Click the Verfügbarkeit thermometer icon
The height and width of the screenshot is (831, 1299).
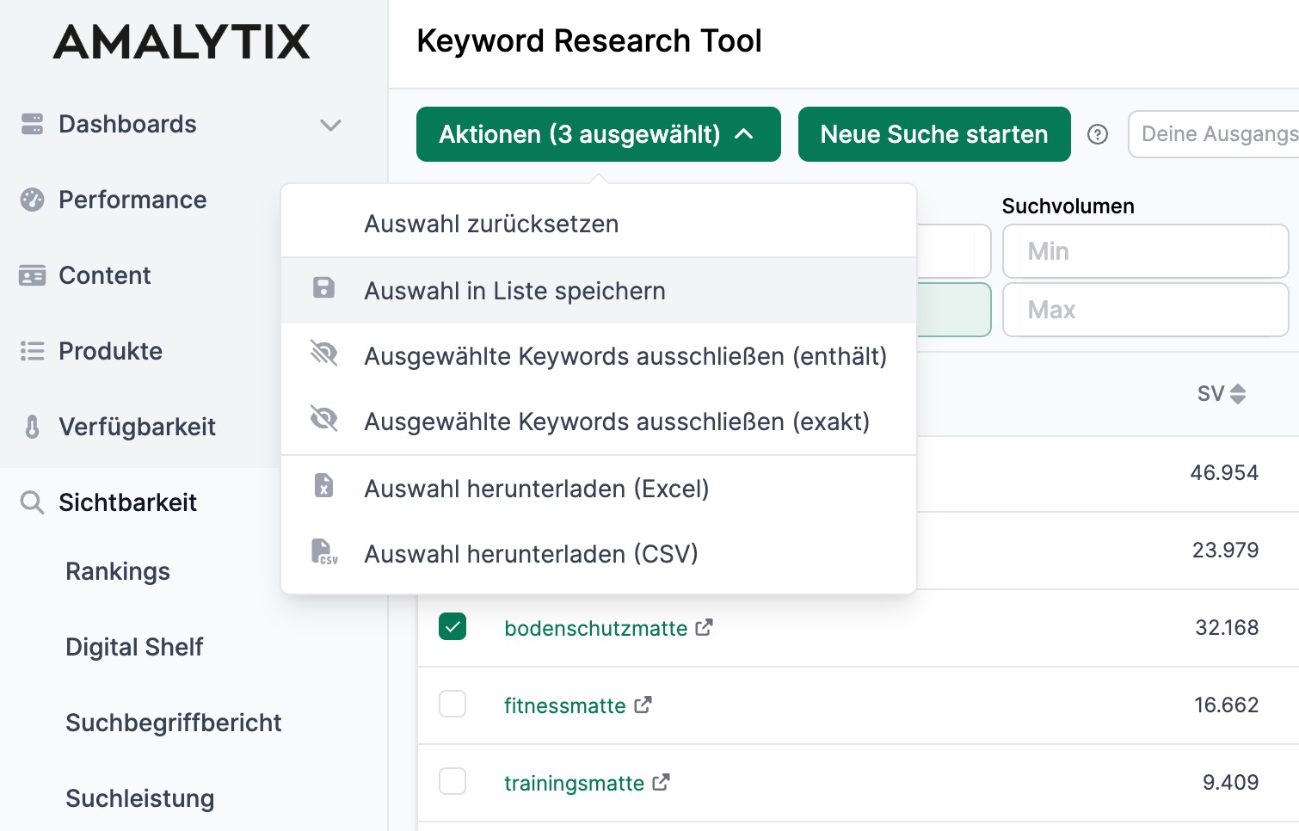(x=32, y=427)
